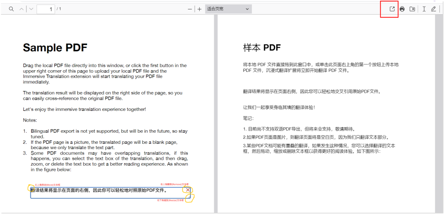Click the '笔记:' line
The image size is (444, 214).
[x=249, y=118]
